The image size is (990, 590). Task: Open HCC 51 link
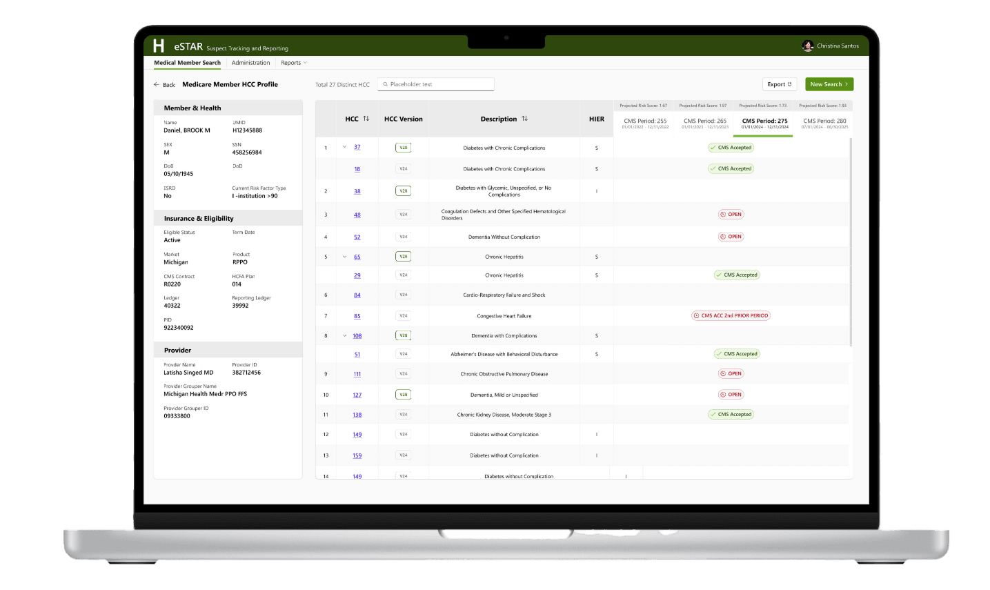tap(357, 355)
